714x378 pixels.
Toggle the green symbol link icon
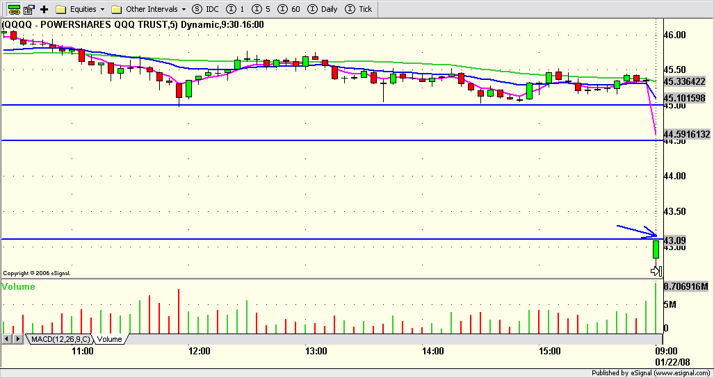tap(14, 8)
